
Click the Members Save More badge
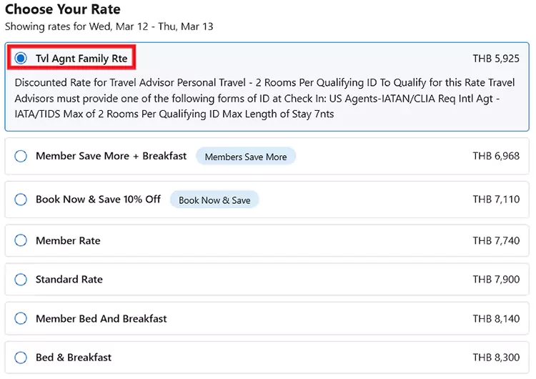point(245,157)
